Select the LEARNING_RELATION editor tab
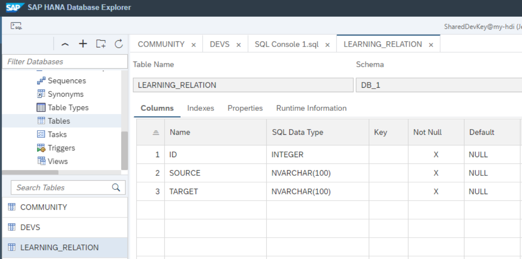Viewport: 522px width, 259px height. pos(383,44)
